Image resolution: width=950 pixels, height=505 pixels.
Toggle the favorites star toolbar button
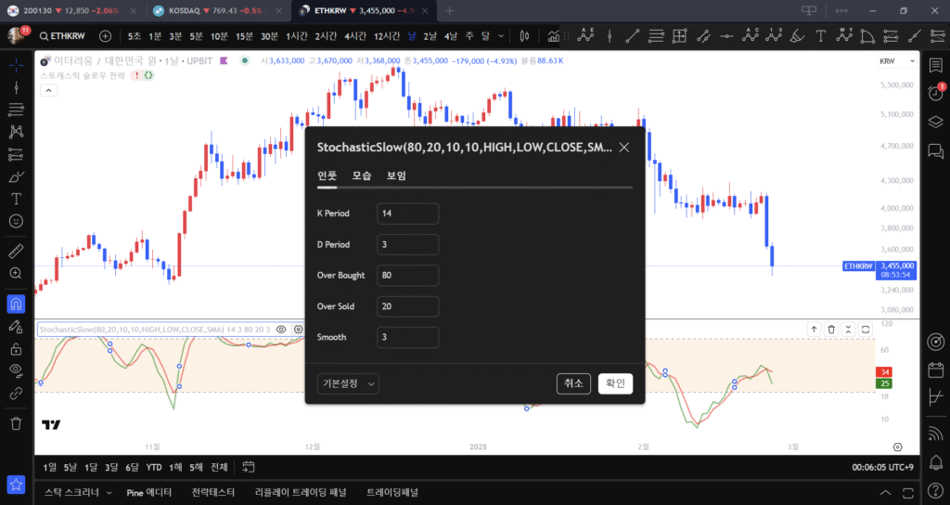point(17,484)
